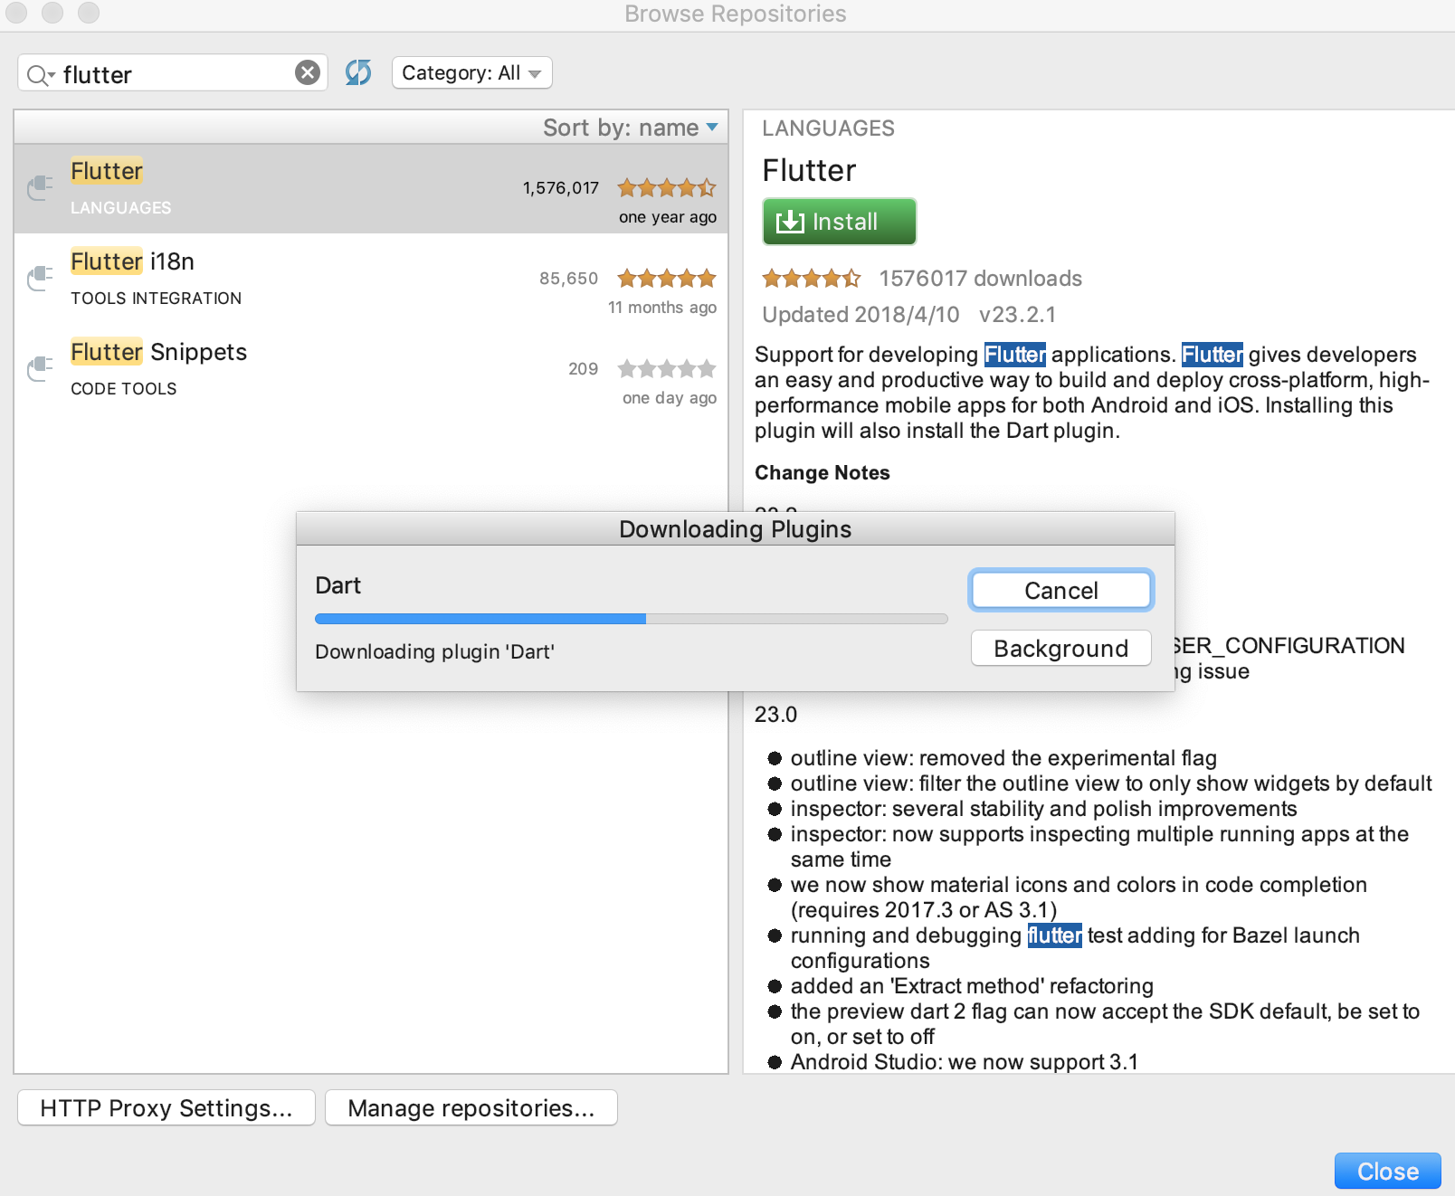
Task: Close the Browse Repositories dialog
Action: (x=1387, y=1172)
